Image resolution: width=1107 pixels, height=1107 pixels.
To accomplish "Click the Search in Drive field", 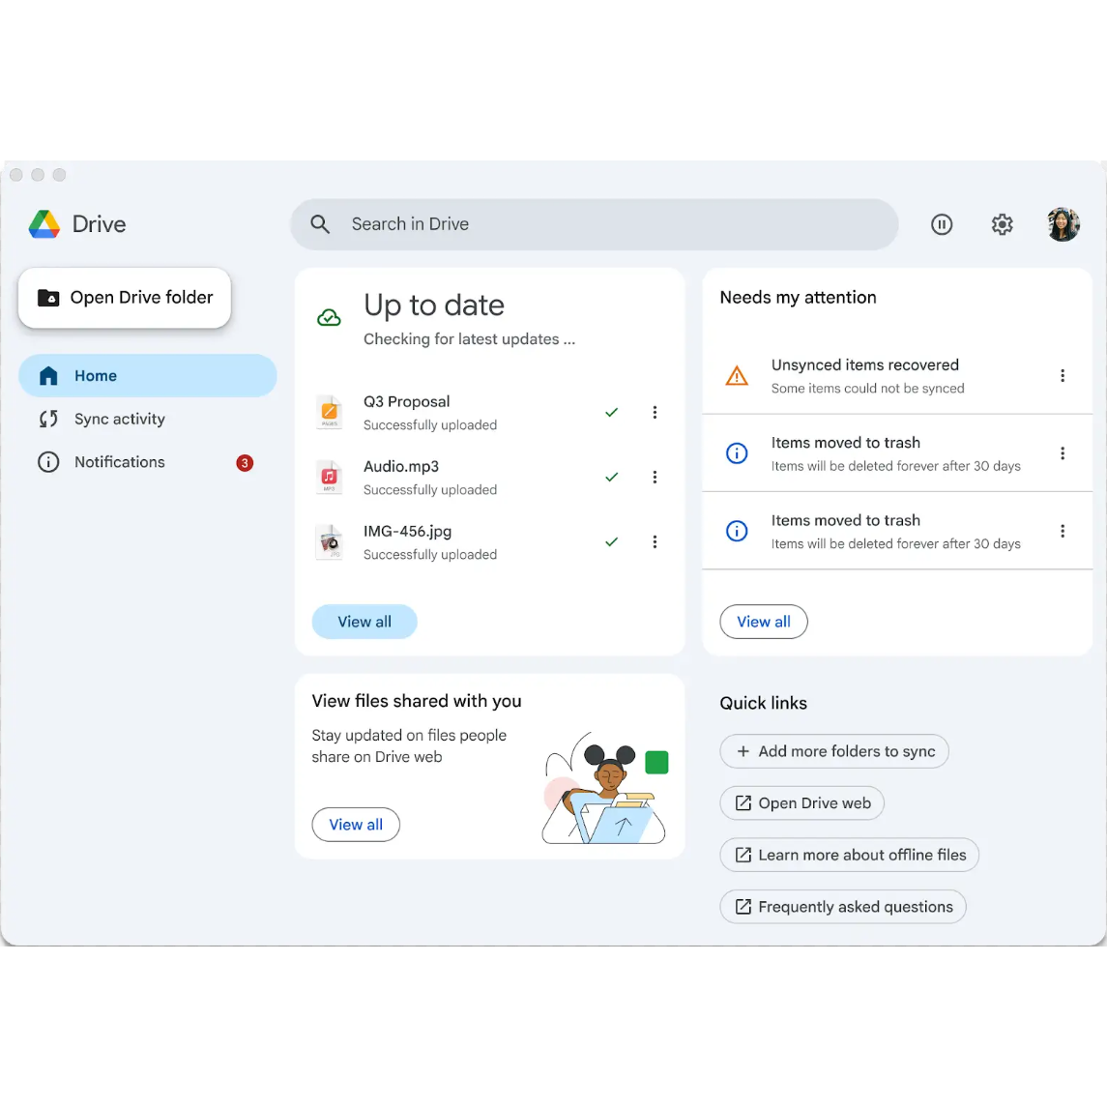I will coord(594,224).
